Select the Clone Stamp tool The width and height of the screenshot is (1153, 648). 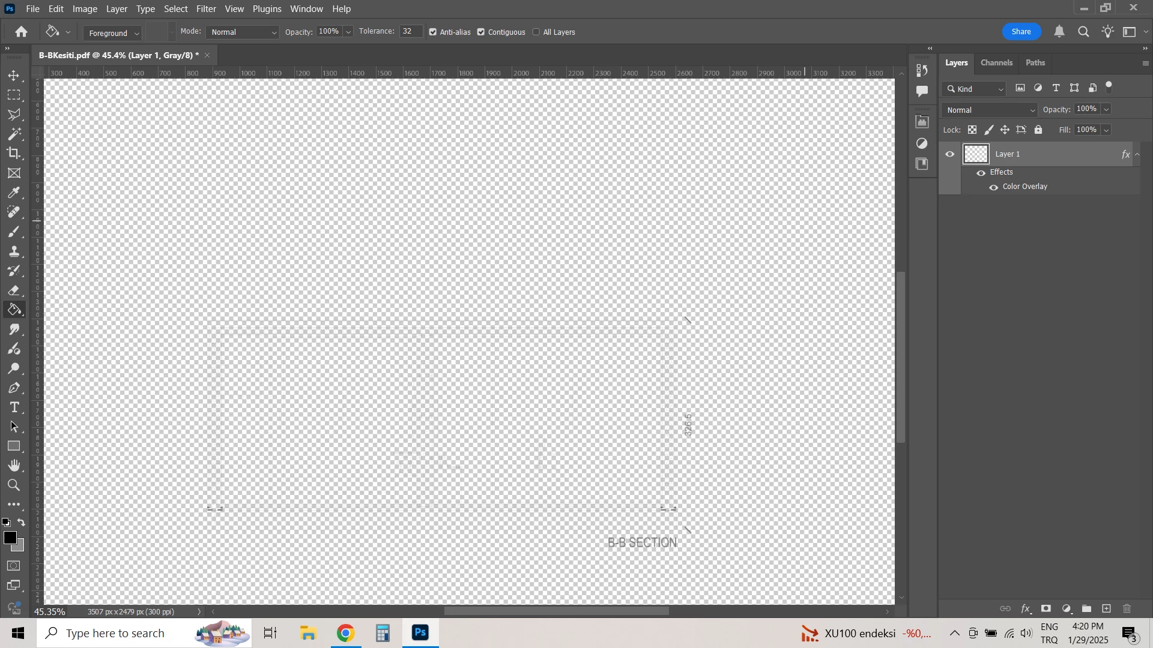pos(14,251)
